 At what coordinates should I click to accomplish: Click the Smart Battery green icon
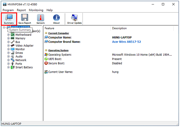13,67
